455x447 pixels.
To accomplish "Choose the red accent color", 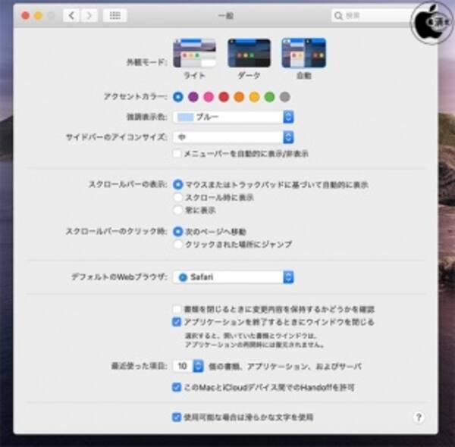I will 224,97.
